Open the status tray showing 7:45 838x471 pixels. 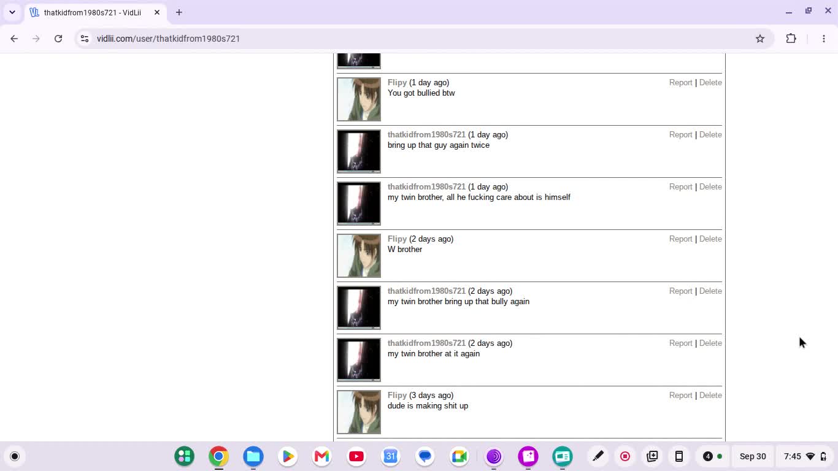pos(805,456)
